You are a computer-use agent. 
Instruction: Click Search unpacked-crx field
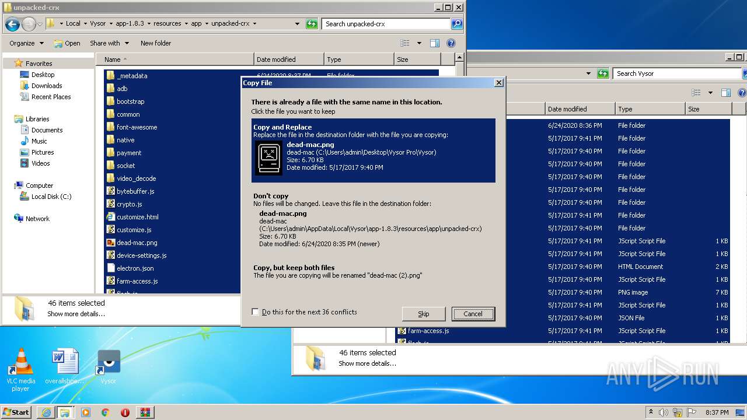(386, 24)
